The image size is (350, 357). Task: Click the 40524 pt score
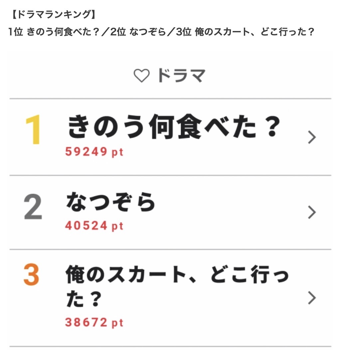coord(94,226)
